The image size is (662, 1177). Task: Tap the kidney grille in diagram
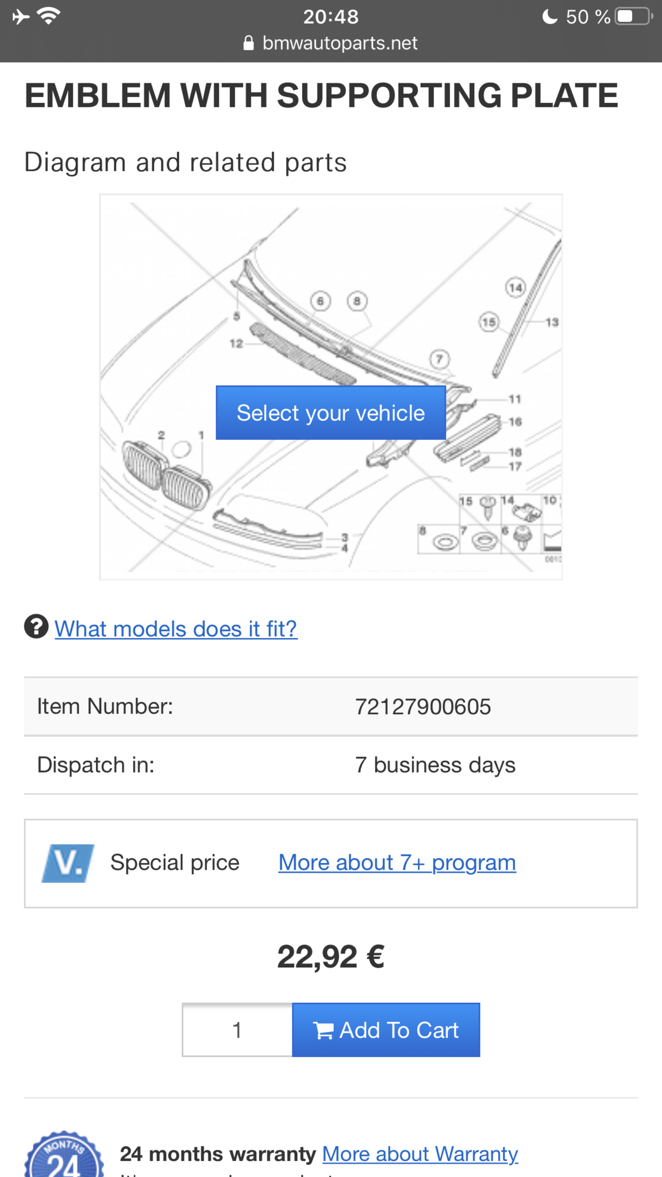pyautogui.click(x=167, y=475)
